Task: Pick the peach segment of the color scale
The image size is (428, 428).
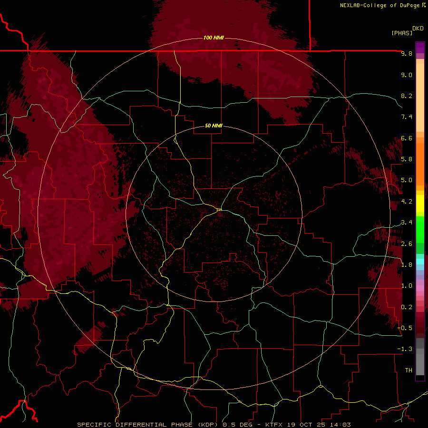Action: [x=420, y=98]
